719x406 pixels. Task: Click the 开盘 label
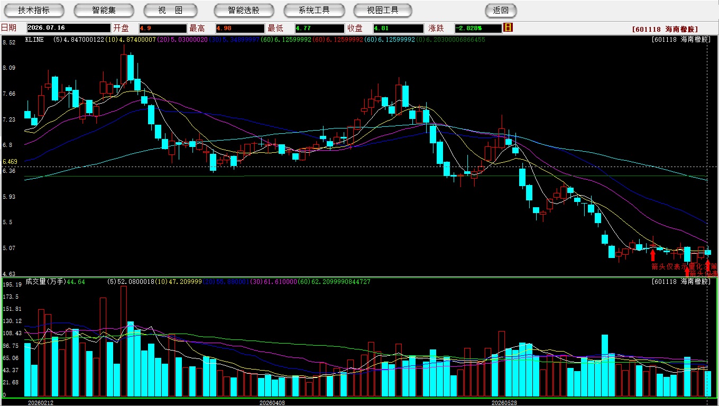(x=121, y=28)
